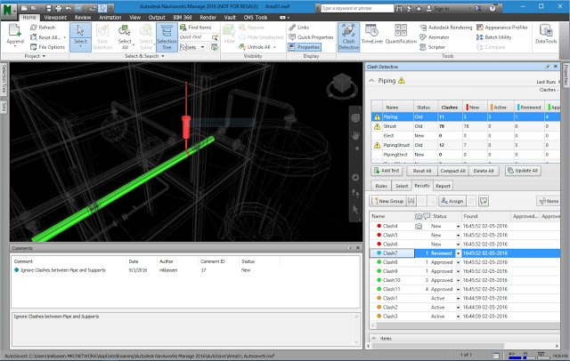Switch to the Report tab
The image size is (570, 361).
pos(443,186)
